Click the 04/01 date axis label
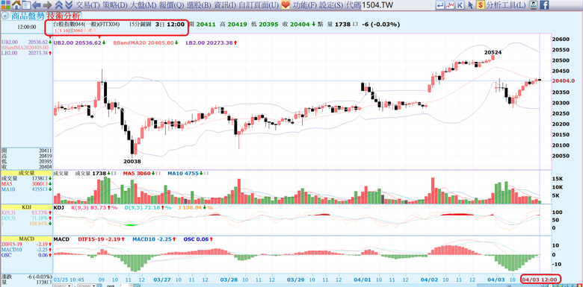This screenshot has width=583, height=287. coord(362,280)
